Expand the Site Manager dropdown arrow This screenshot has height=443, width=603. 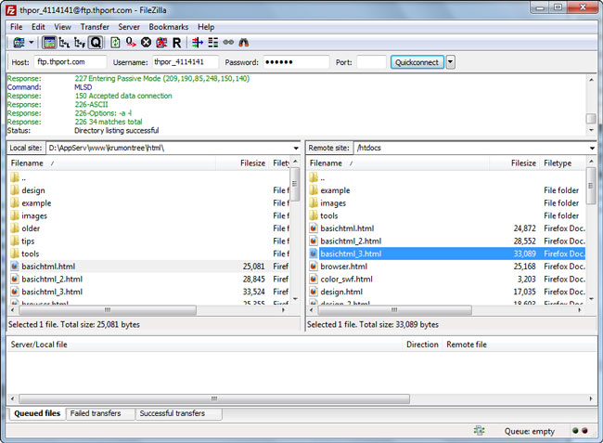click(32, 43)
